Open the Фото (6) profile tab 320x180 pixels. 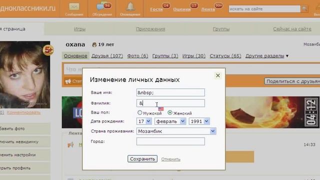pos(137,55)
